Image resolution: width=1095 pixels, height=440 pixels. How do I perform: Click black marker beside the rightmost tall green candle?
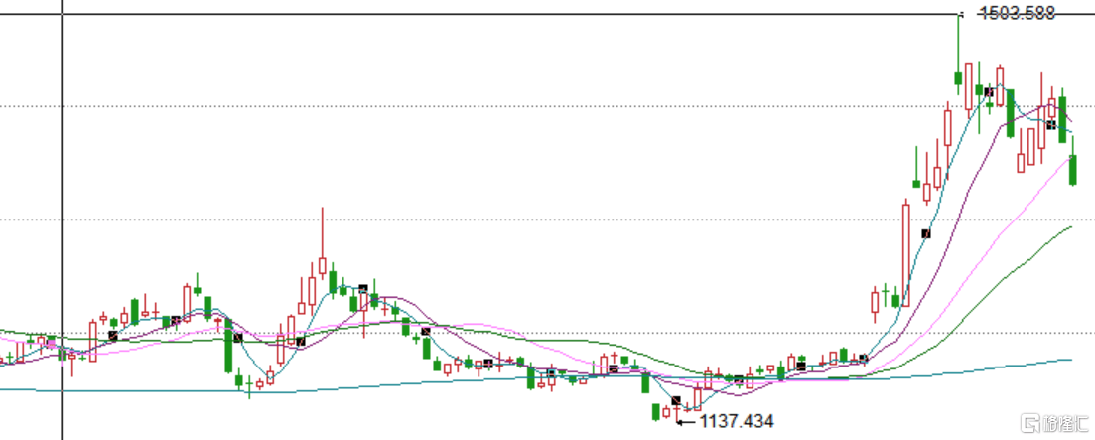1052,124
